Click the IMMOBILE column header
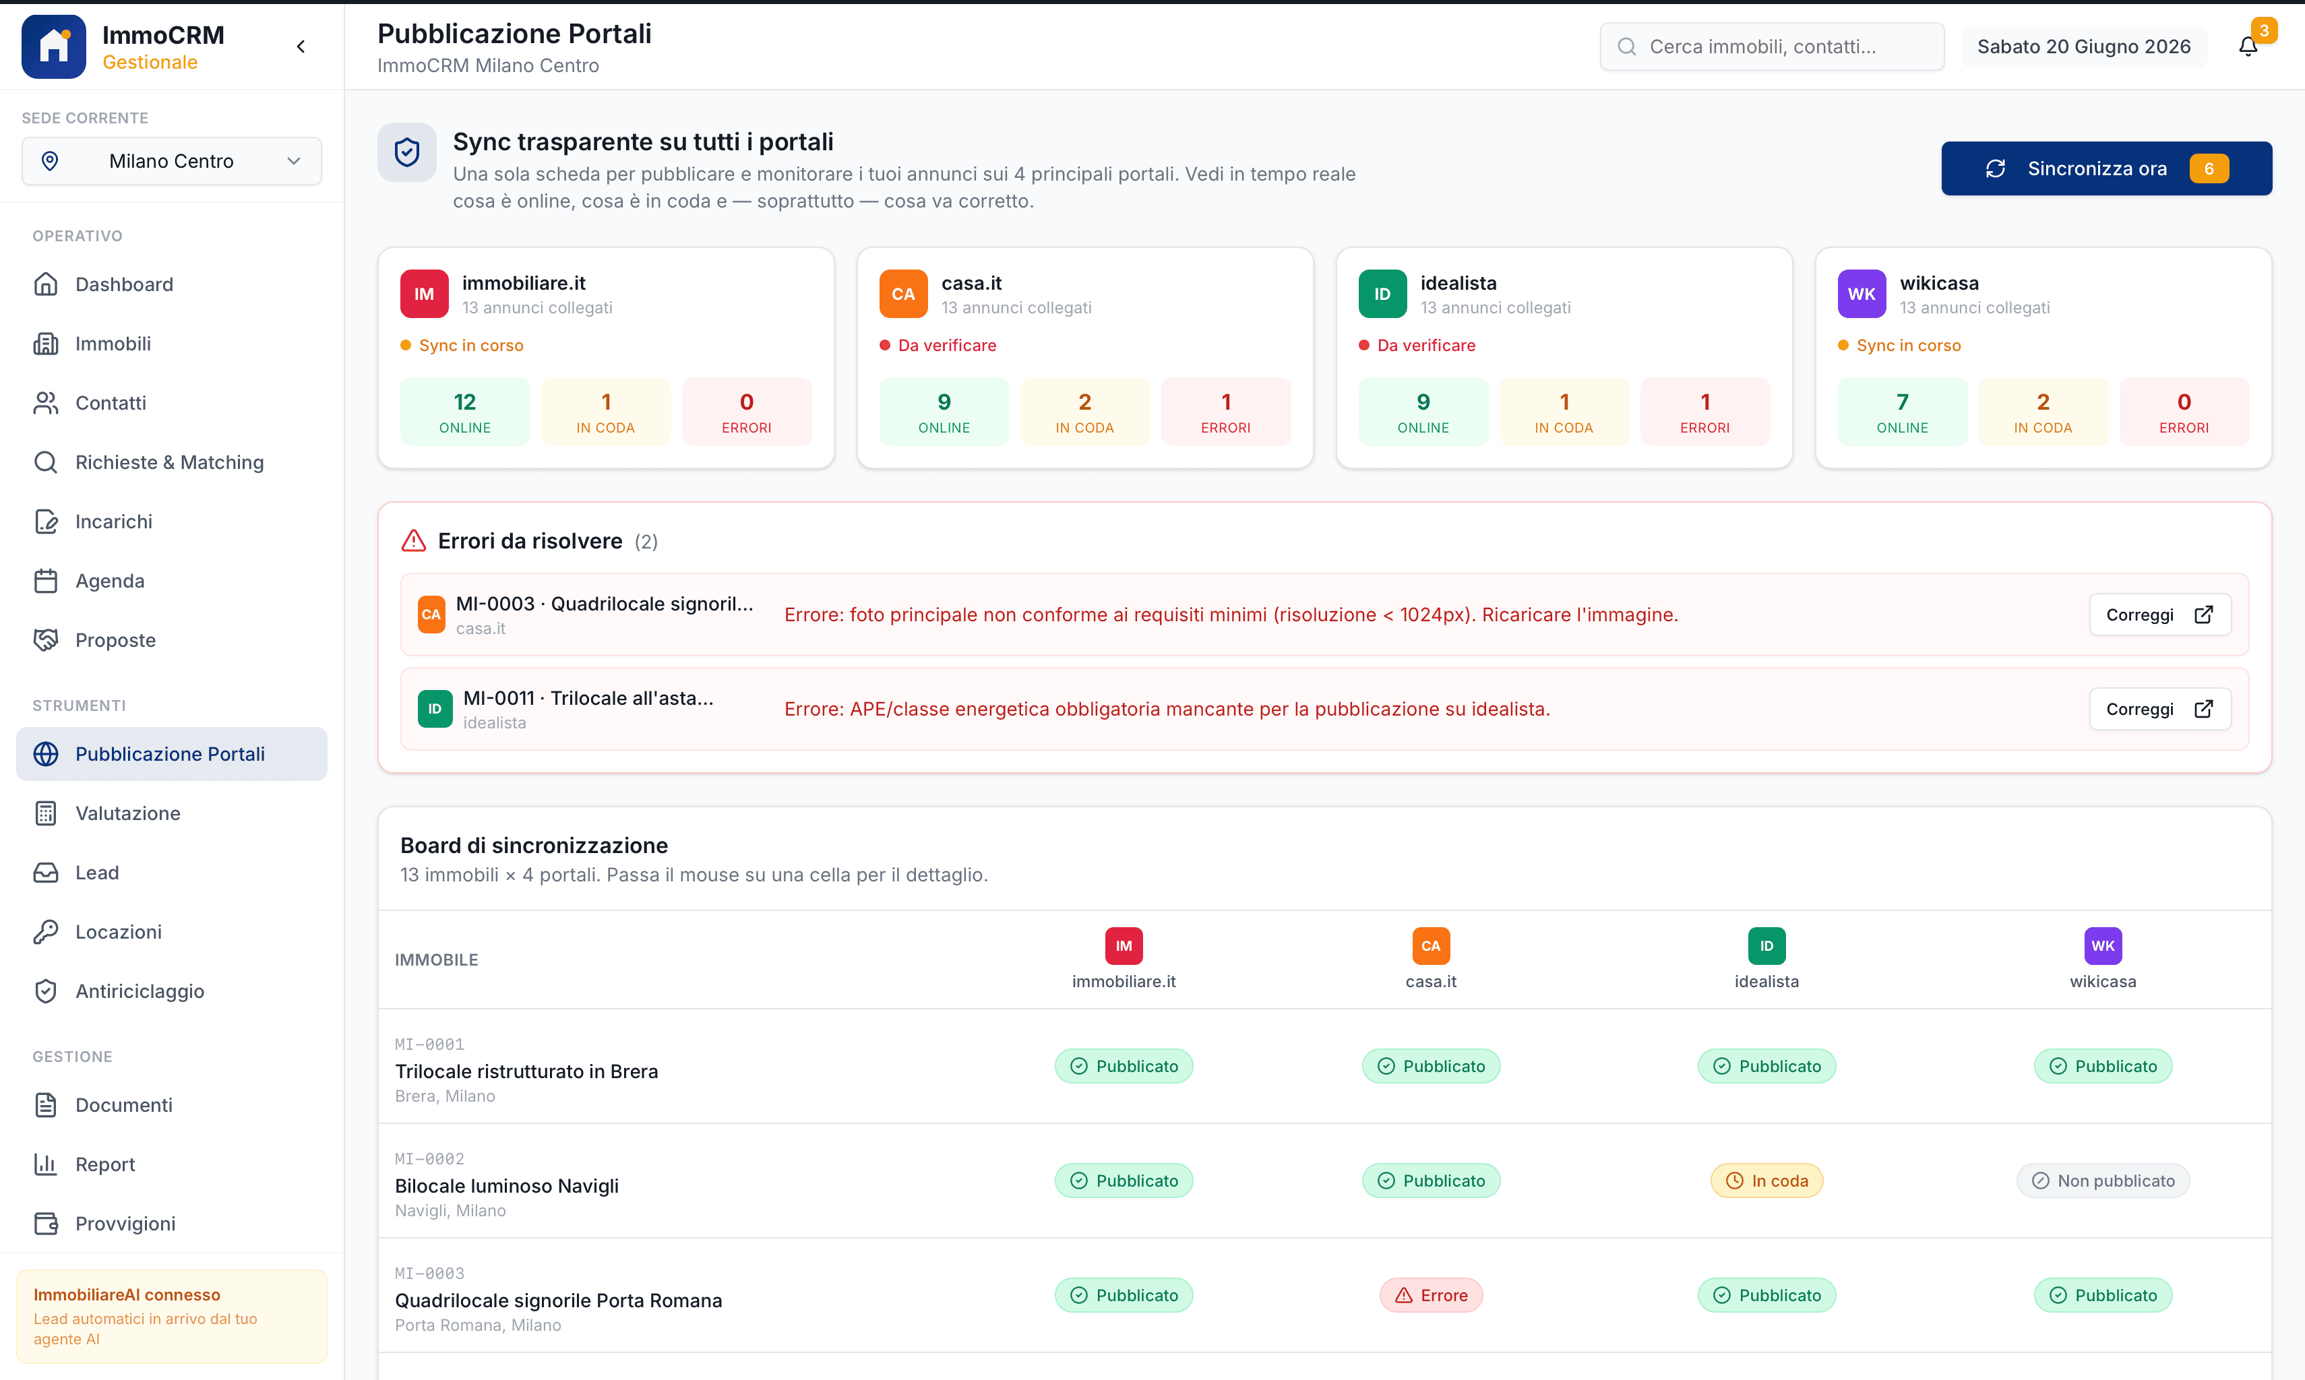Image resolution: width=2305 pixels, height=1380 pixels. click(436, 960)
